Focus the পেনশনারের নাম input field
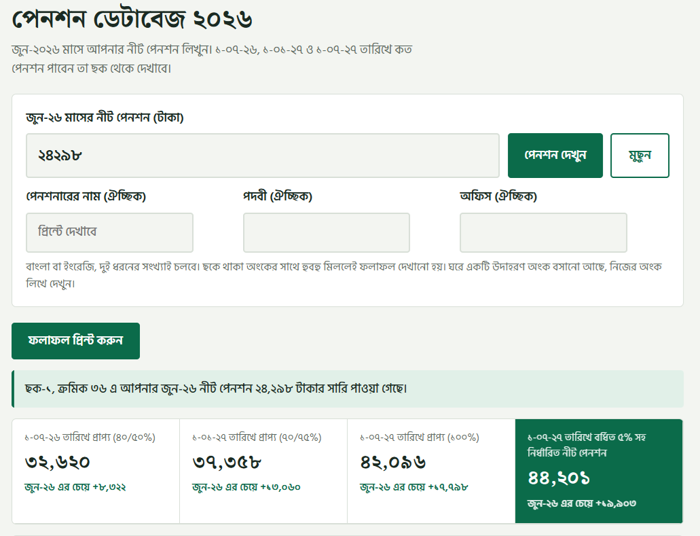700x536 pixels. tap(109, 232)
